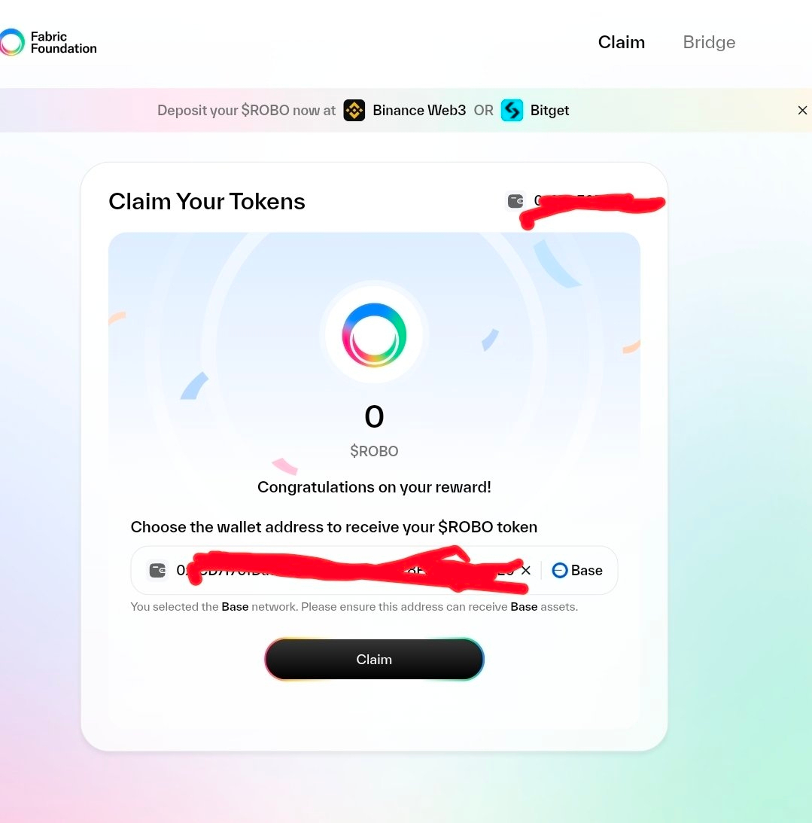
Task: Click the Claim Your Tokens heading
Action: (x=207, y=202)
